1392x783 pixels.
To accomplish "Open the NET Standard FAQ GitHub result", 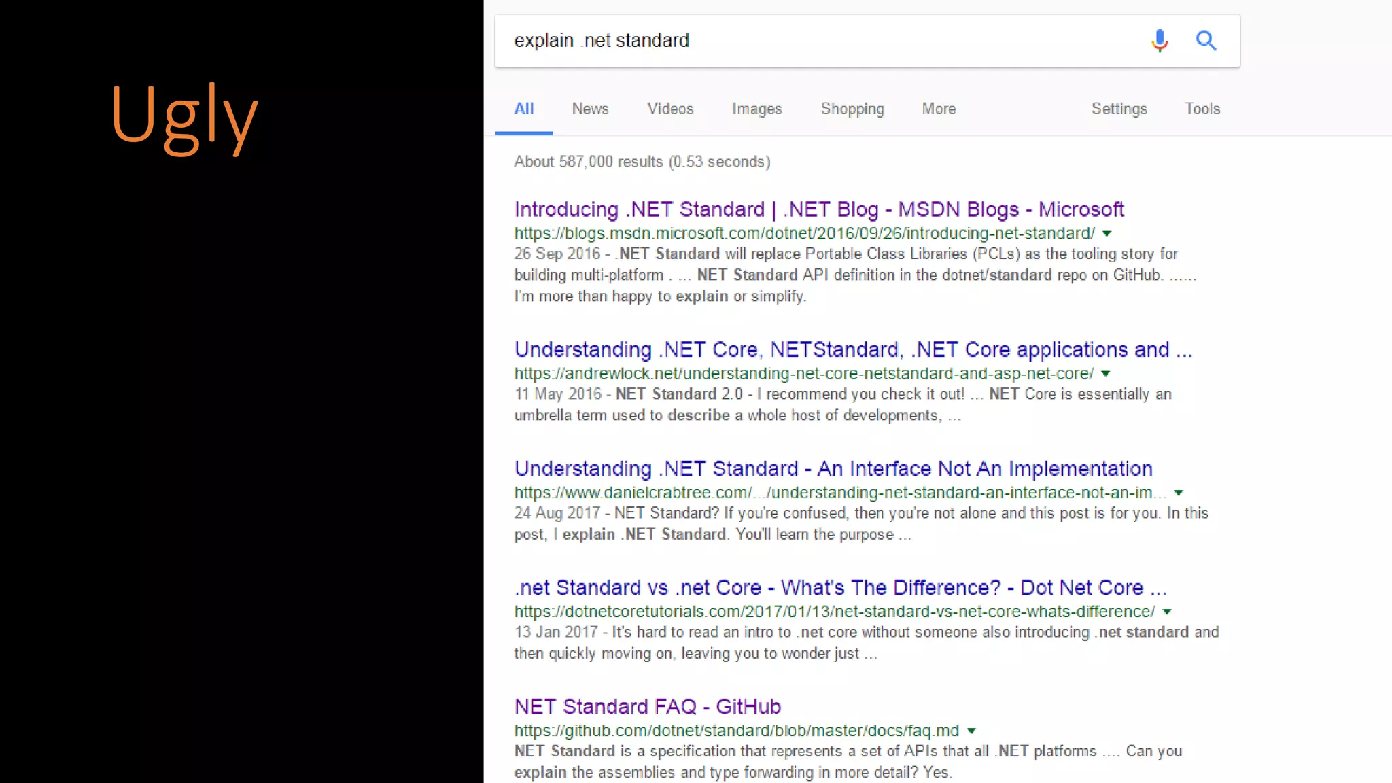I will pos(647,706).
